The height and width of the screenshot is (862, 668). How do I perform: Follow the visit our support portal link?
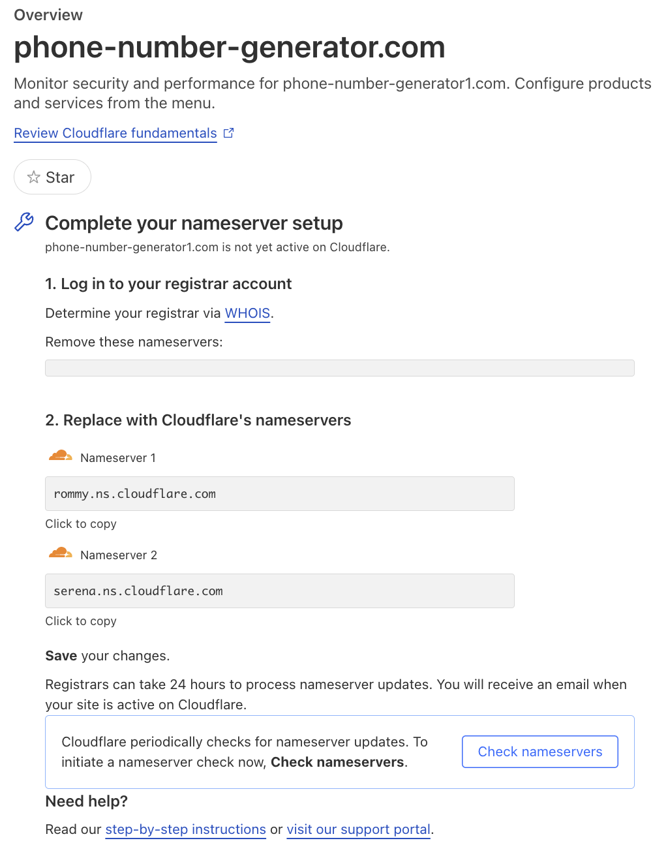pos(358,829)
